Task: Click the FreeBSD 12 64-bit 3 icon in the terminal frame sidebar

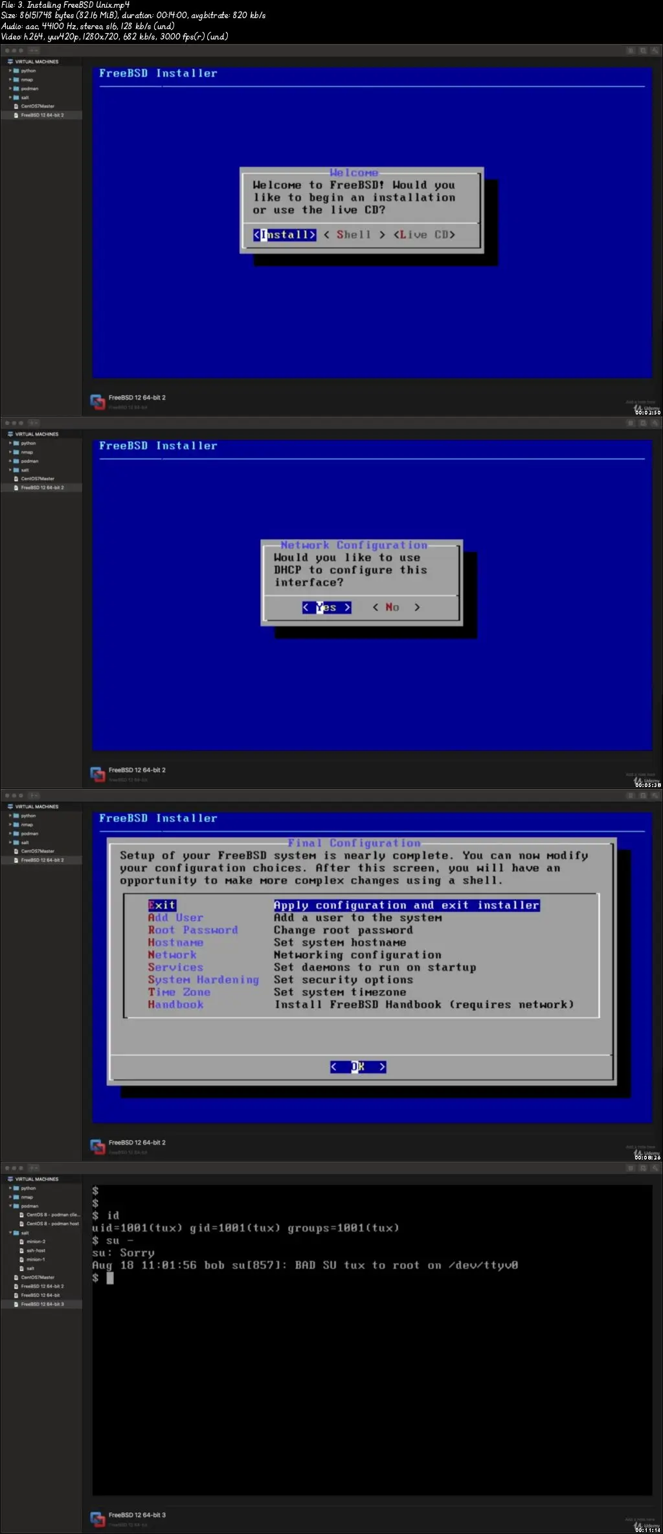Action: tap(16, 1304)
